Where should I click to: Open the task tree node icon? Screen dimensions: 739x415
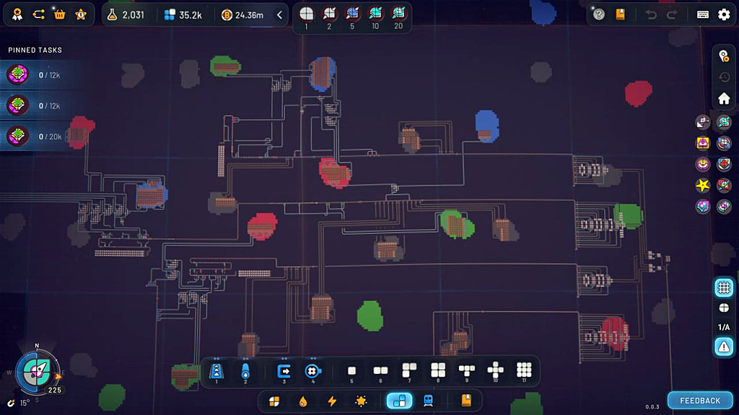(39, 14)
